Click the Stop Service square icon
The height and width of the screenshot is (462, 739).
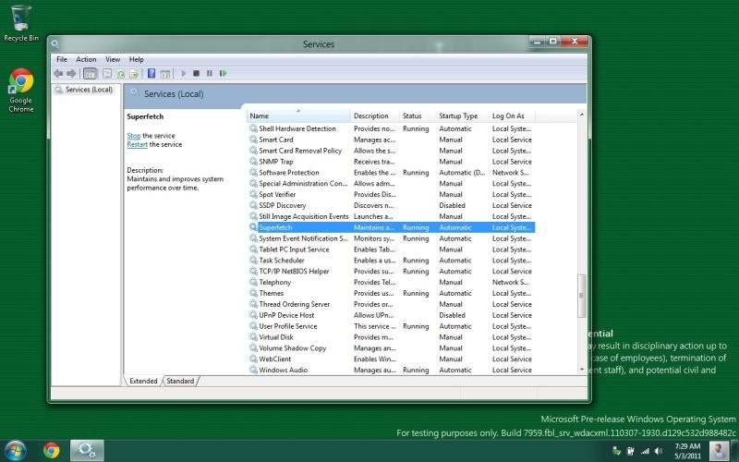(x=197, y=74)
